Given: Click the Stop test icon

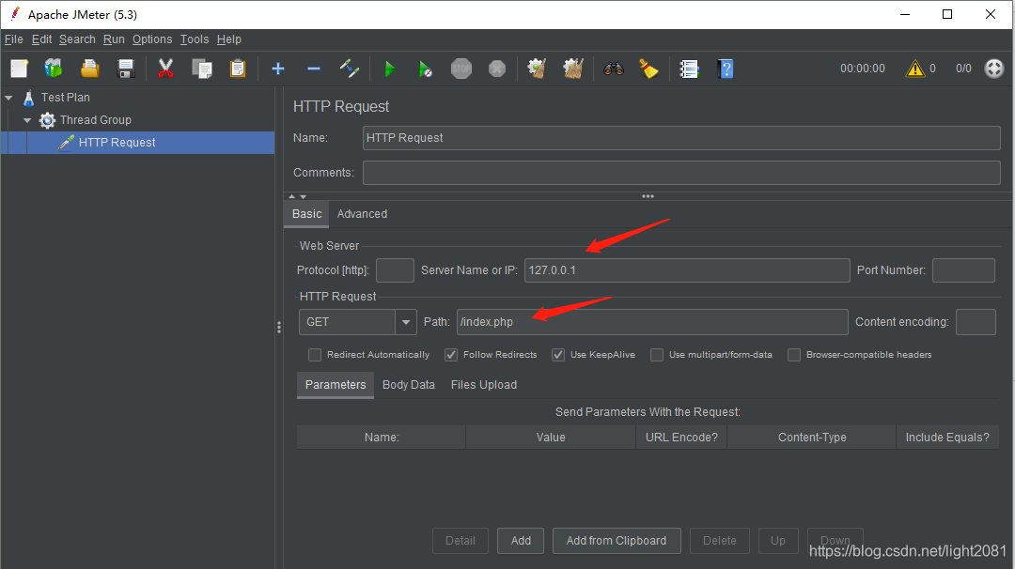Looking at the screenshot, I should (461, 69).
